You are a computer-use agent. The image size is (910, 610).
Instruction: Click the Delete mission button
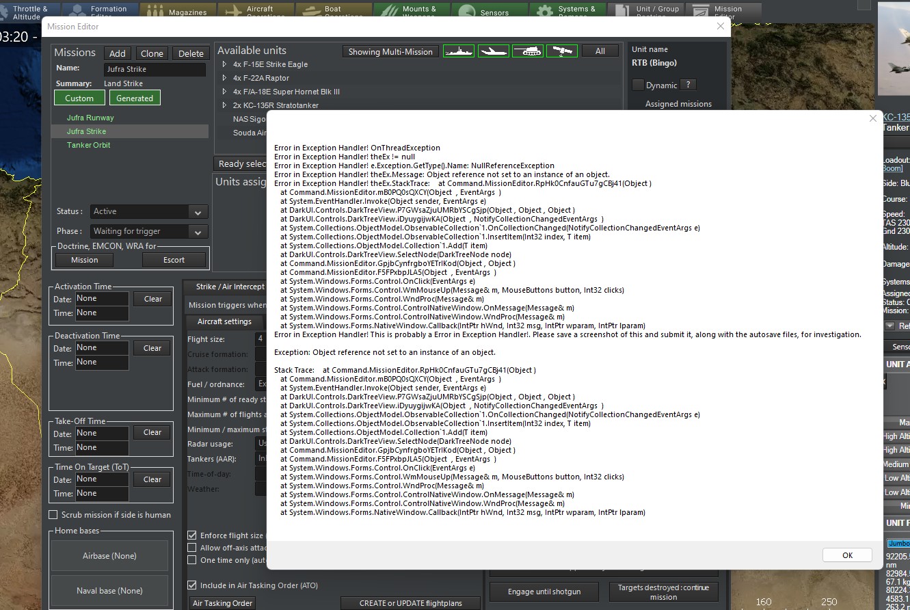tap(191, 53)
